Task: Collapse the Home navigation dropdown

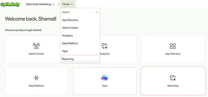Action: 68,4
